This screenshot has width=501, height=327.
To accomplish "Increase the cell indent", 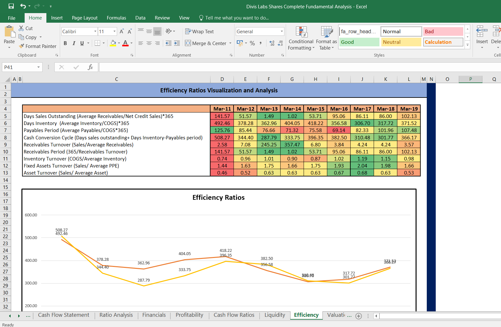I will (177, 43).
